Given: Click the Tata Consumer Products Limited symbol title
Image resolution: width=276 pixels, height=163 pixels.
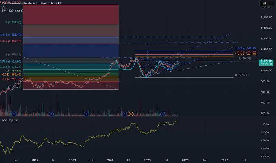Looking at the screenshot, I should pyautogui.click(x=24, y=3).
